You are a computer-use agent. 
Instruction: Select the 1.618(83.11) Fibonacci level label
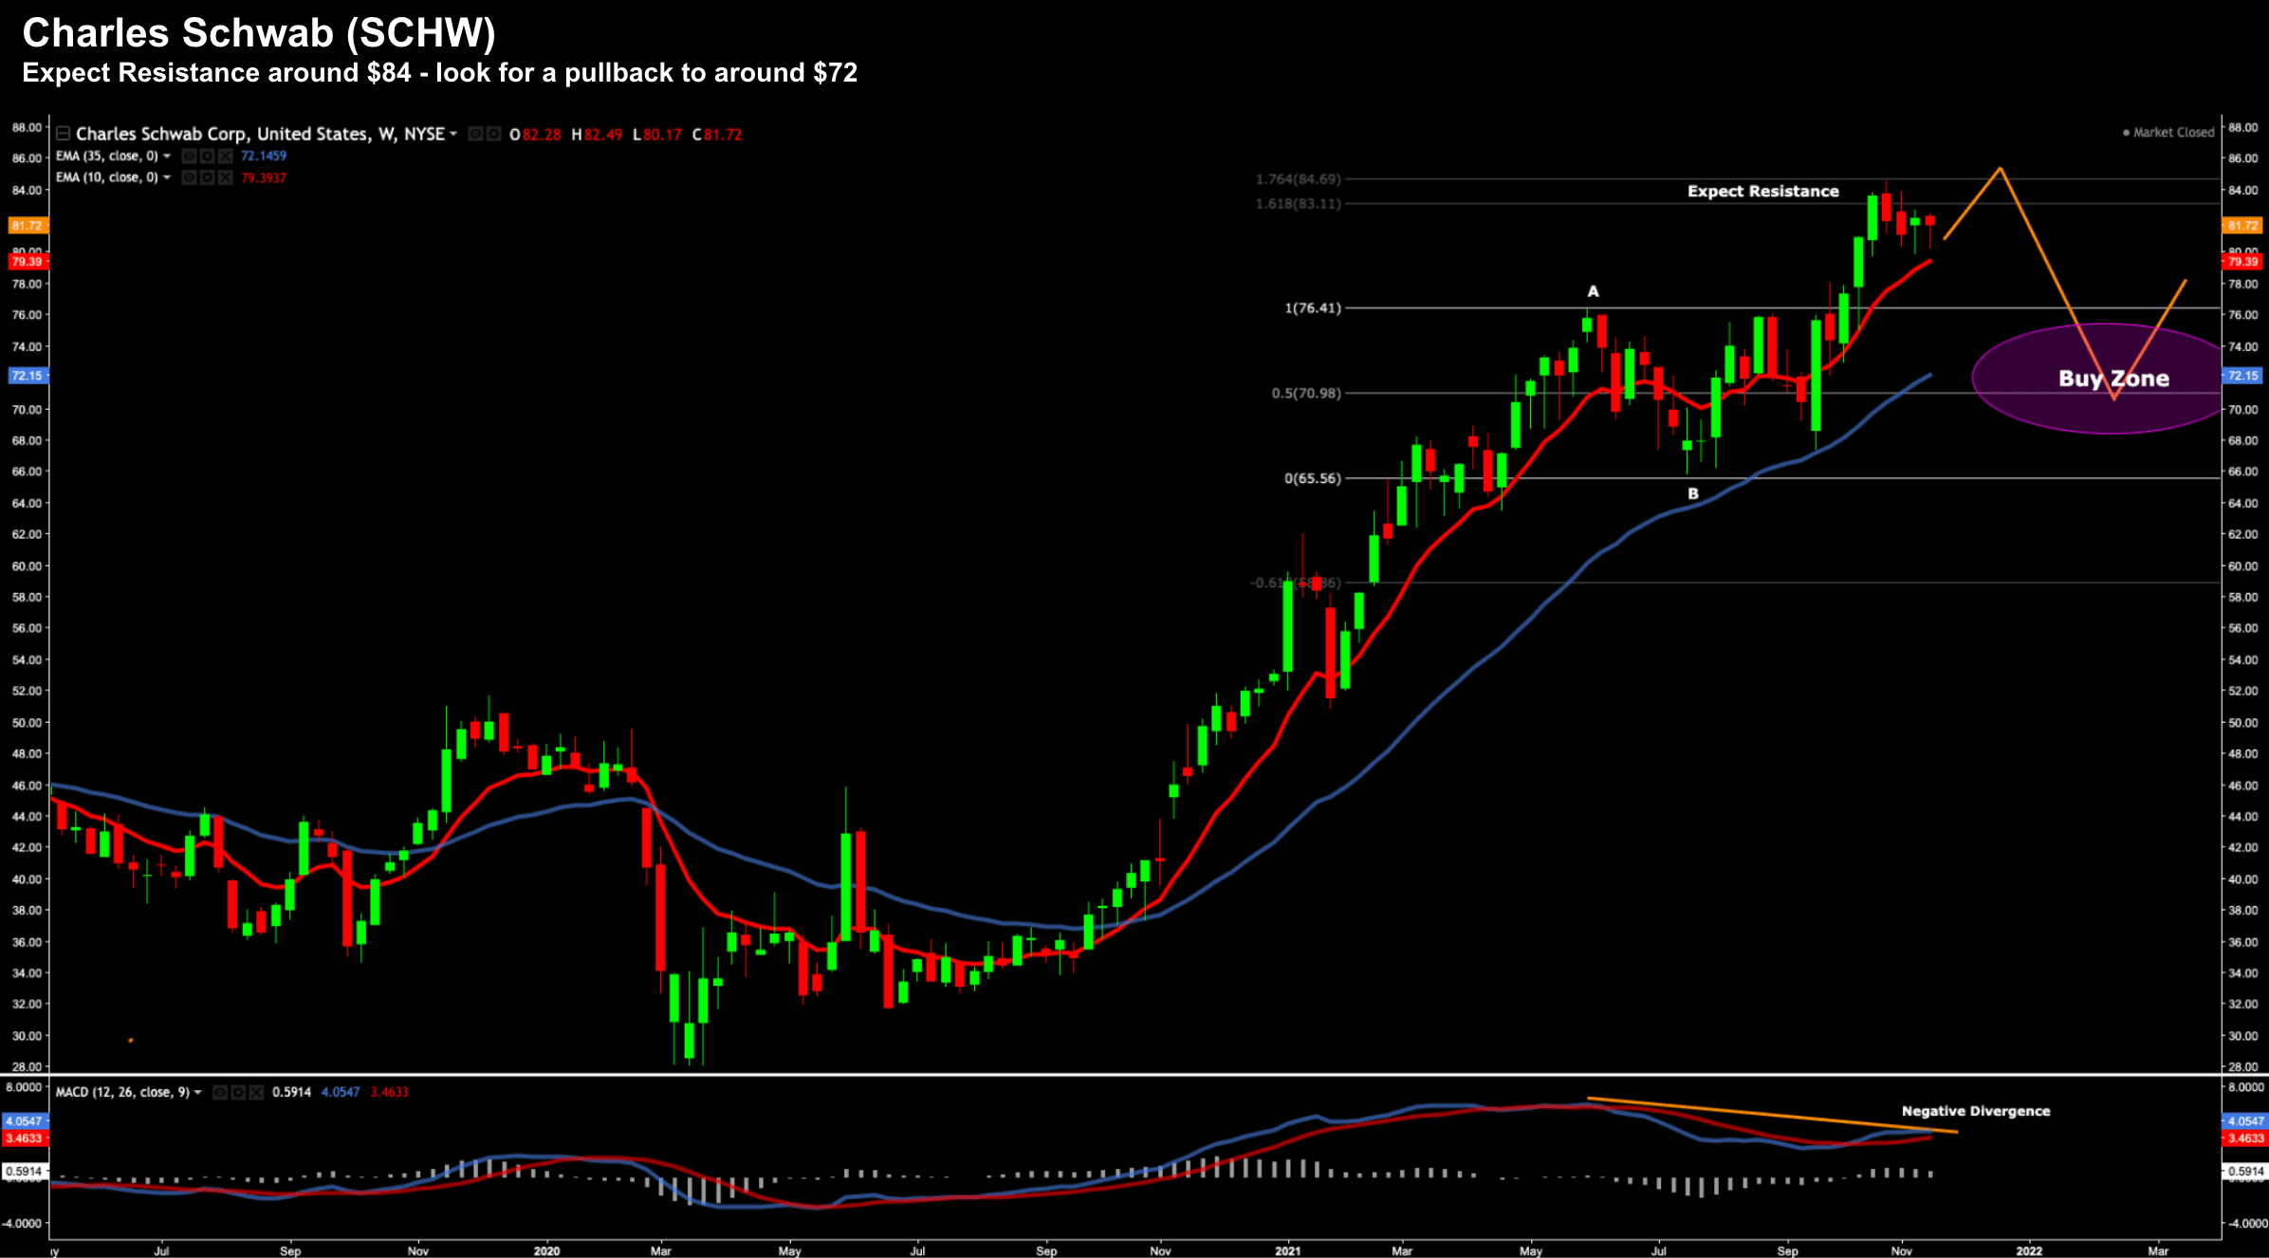pyautogui.click(x=1298, y=204)
